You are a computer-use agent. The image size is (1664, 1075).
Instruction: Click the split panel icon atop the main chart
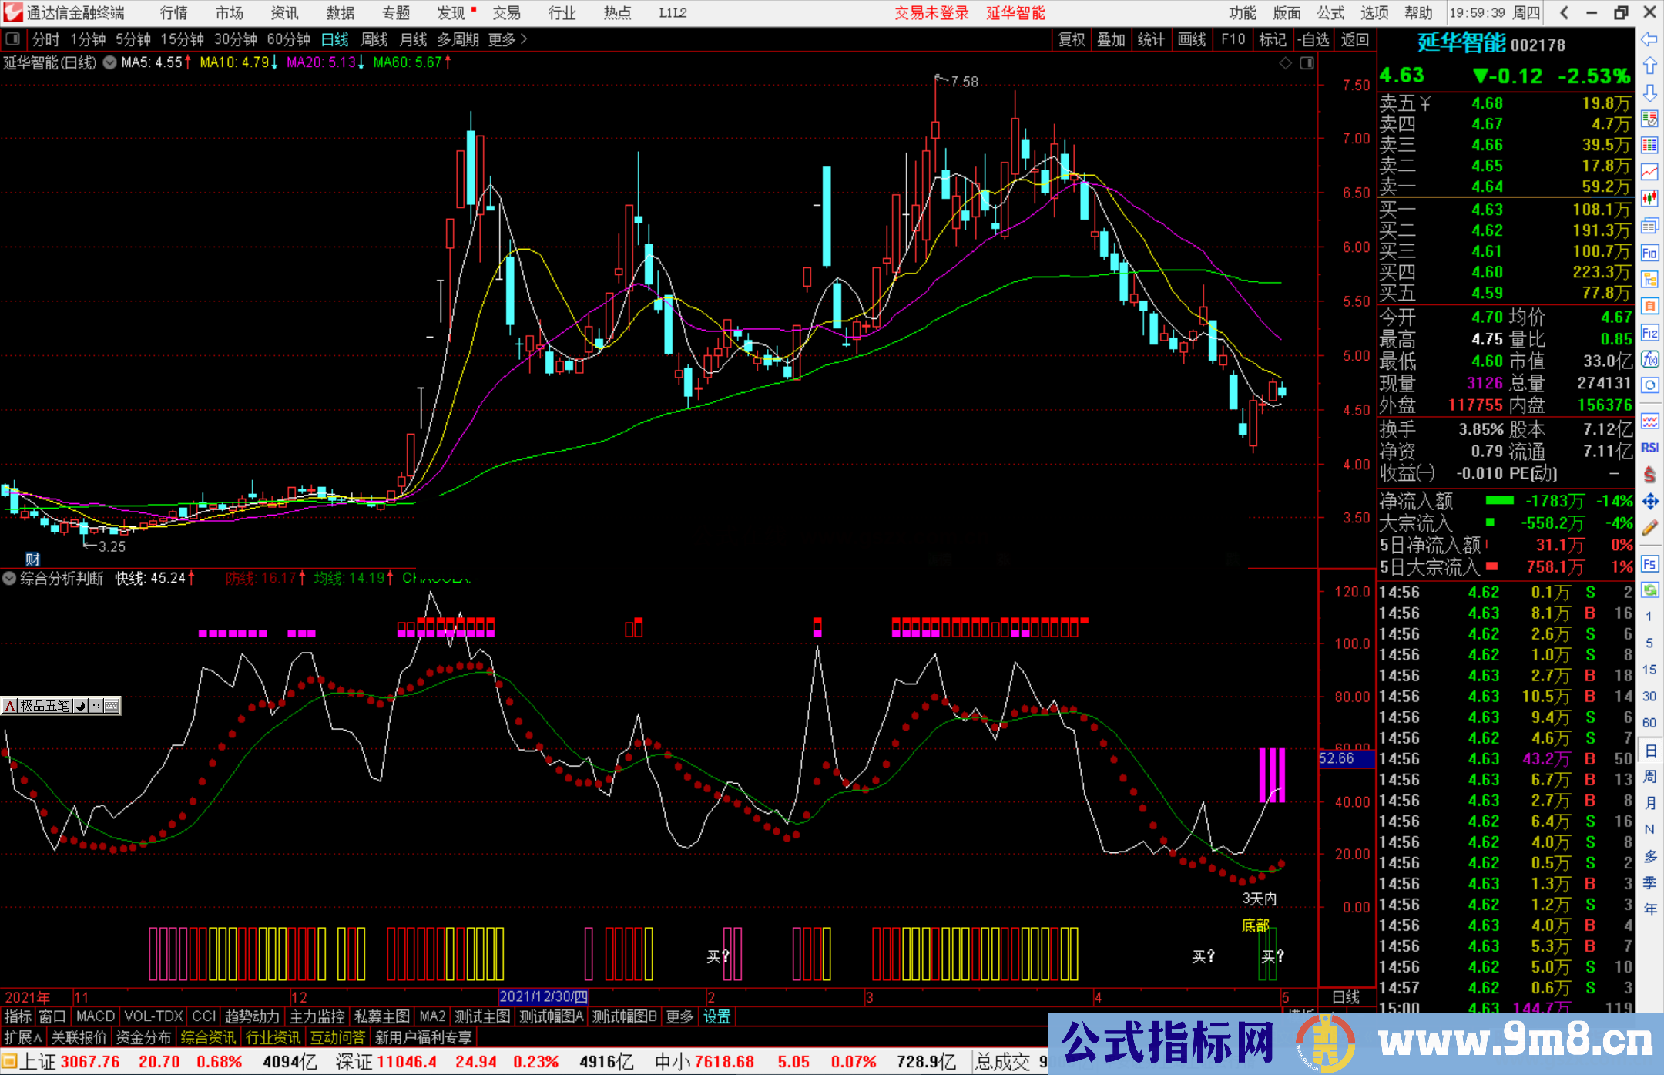1307,62
